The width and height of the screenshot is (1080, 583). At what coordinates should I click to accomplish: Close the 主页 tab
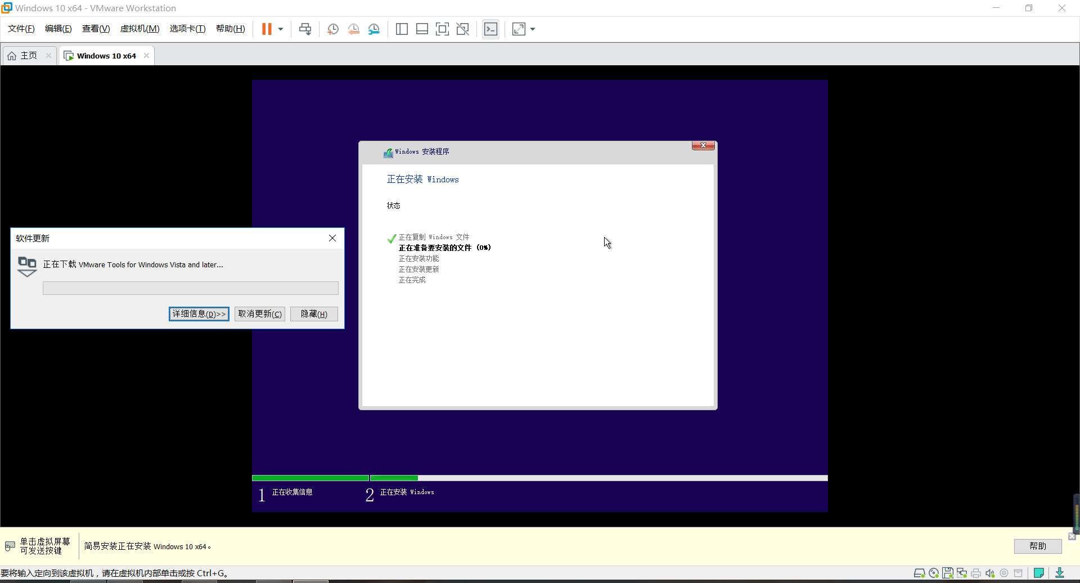click(49, 55)
